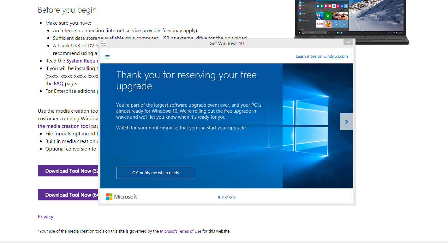Switch to the fourth pagination dot
448x243 pixels.
pyautogui.click(x=230, y=197)
